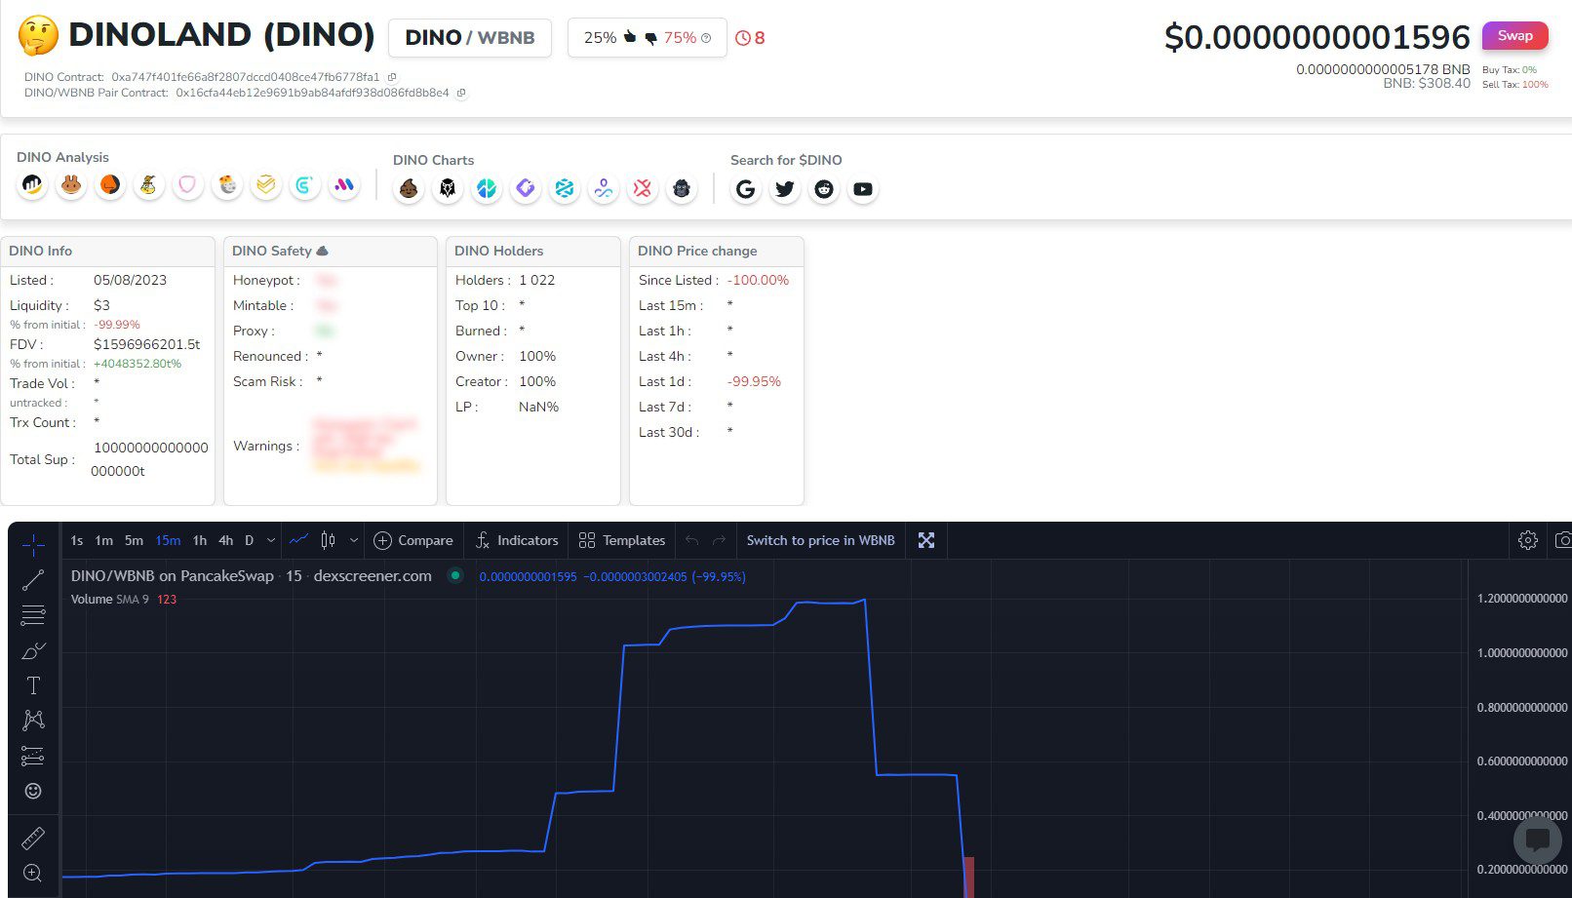Set chart interval to 1s
This screenshot has height=898, width=1572.
[77, 540]
